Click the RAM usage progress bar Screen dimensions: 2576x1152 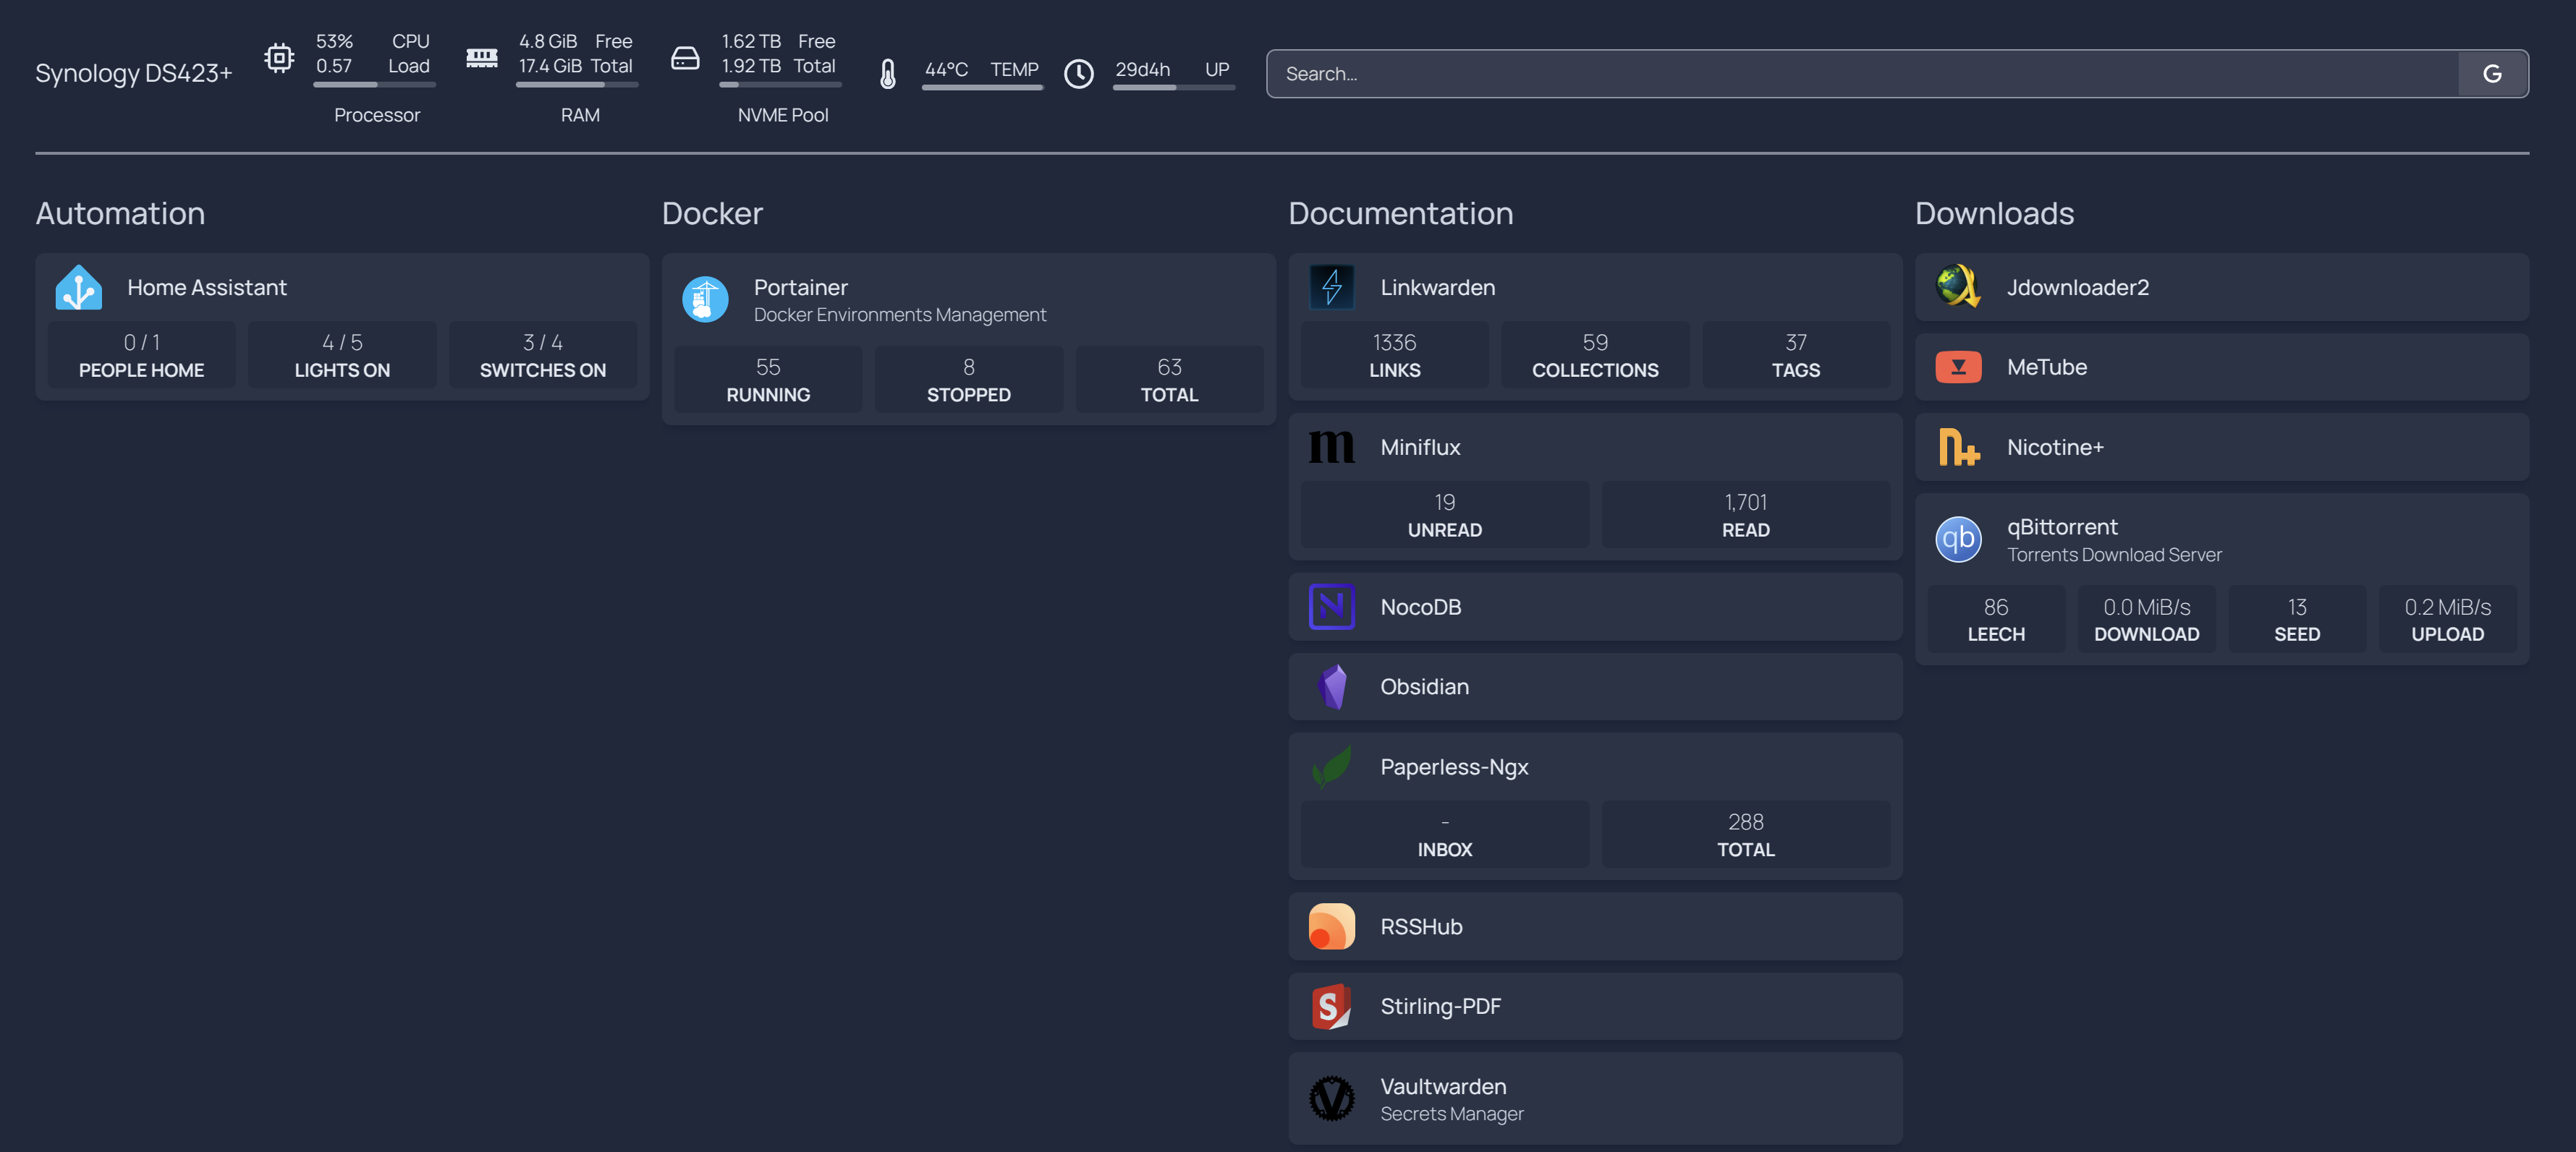click(x=577, y=85)
